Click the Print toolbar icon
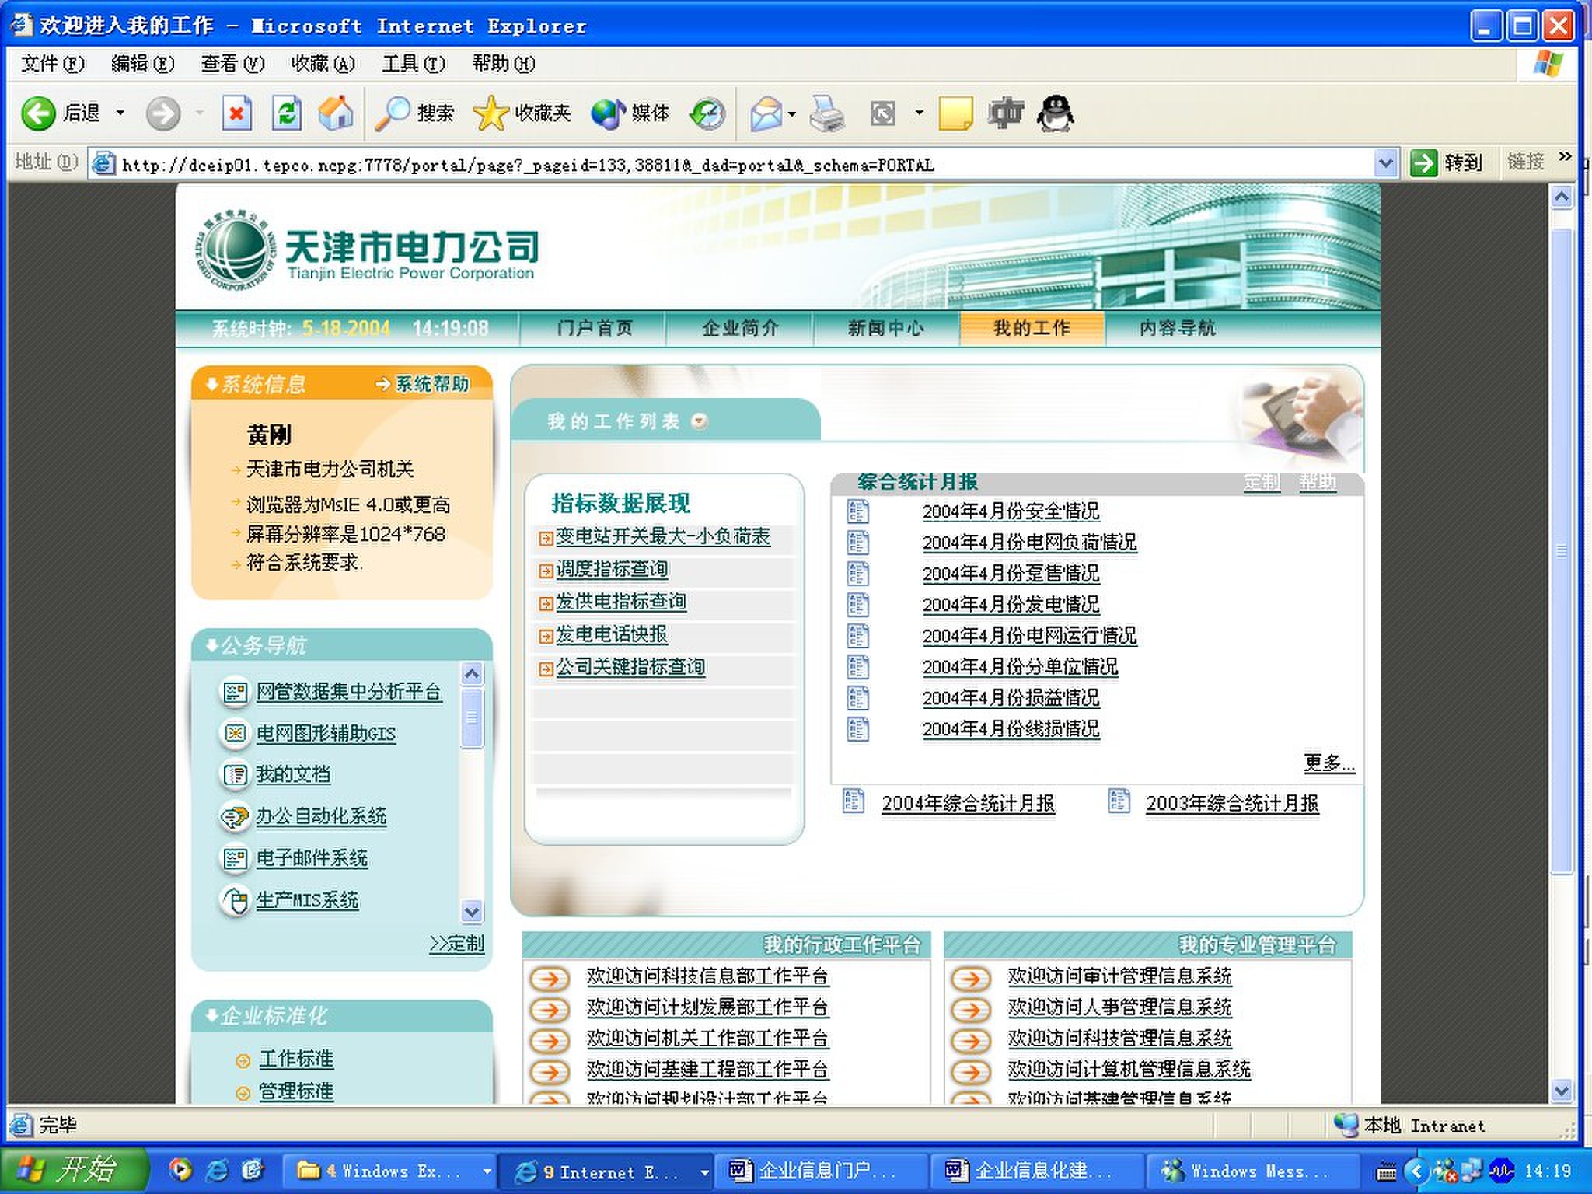 826,113
